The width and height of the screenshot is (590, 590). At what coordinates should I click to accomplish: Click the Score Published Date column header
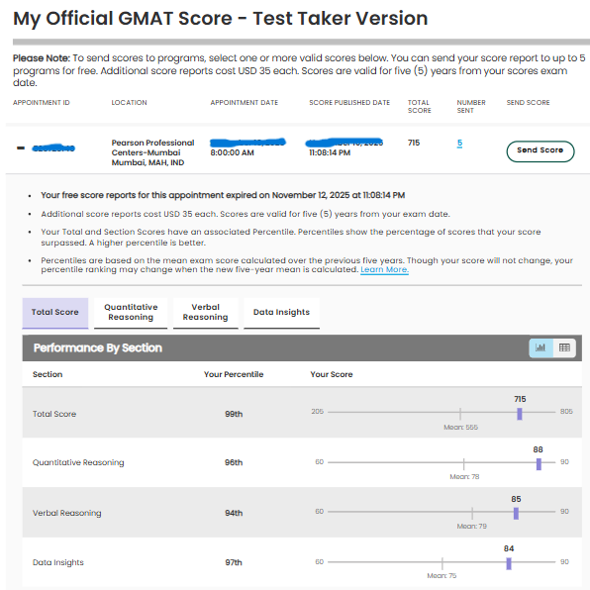(x=349, y=103)
